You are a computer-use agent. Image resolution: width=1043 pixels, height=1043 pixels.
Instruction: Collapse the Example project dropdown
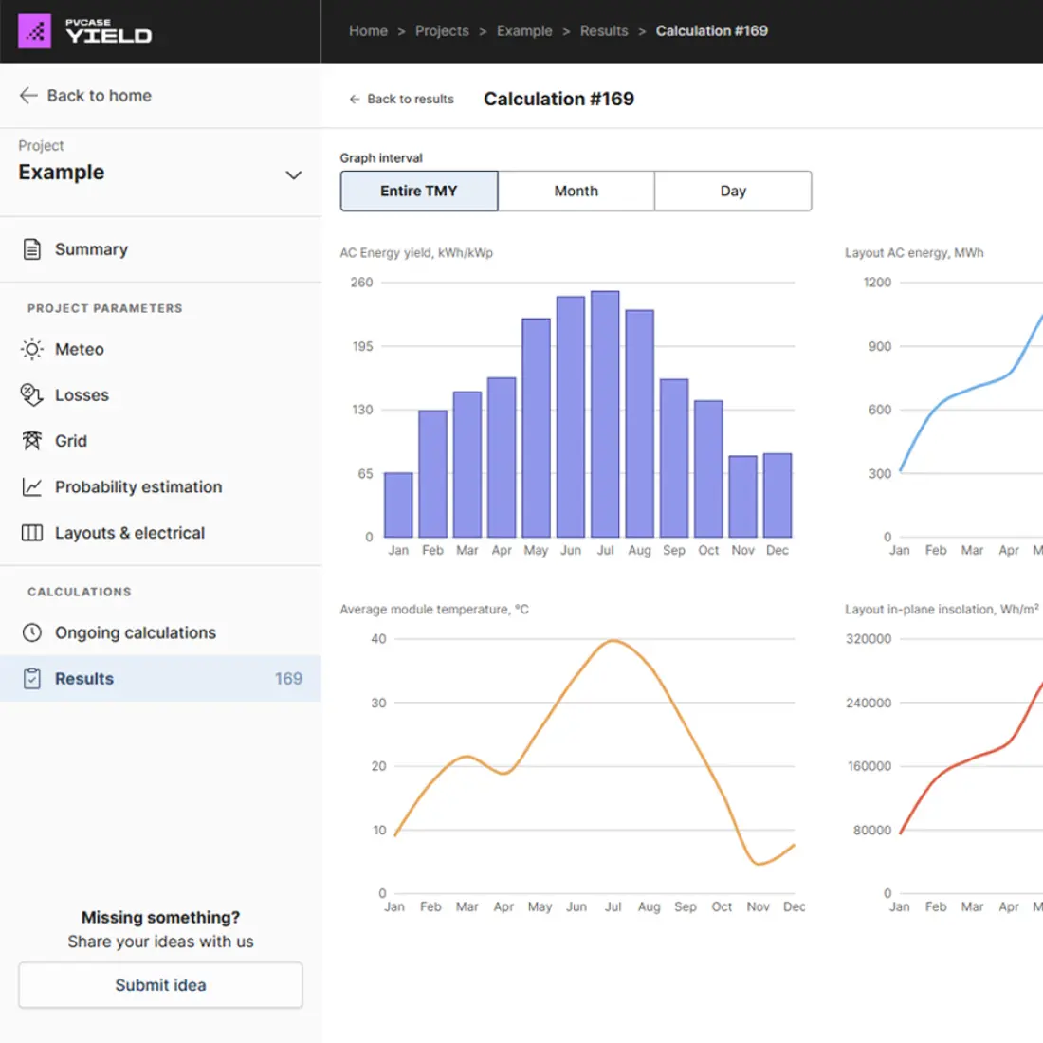coord(294,174)
